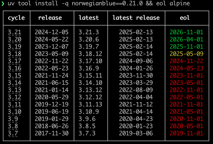Click the 'release' column header
The image size is (213, 144).
click(x=50, y=18)
